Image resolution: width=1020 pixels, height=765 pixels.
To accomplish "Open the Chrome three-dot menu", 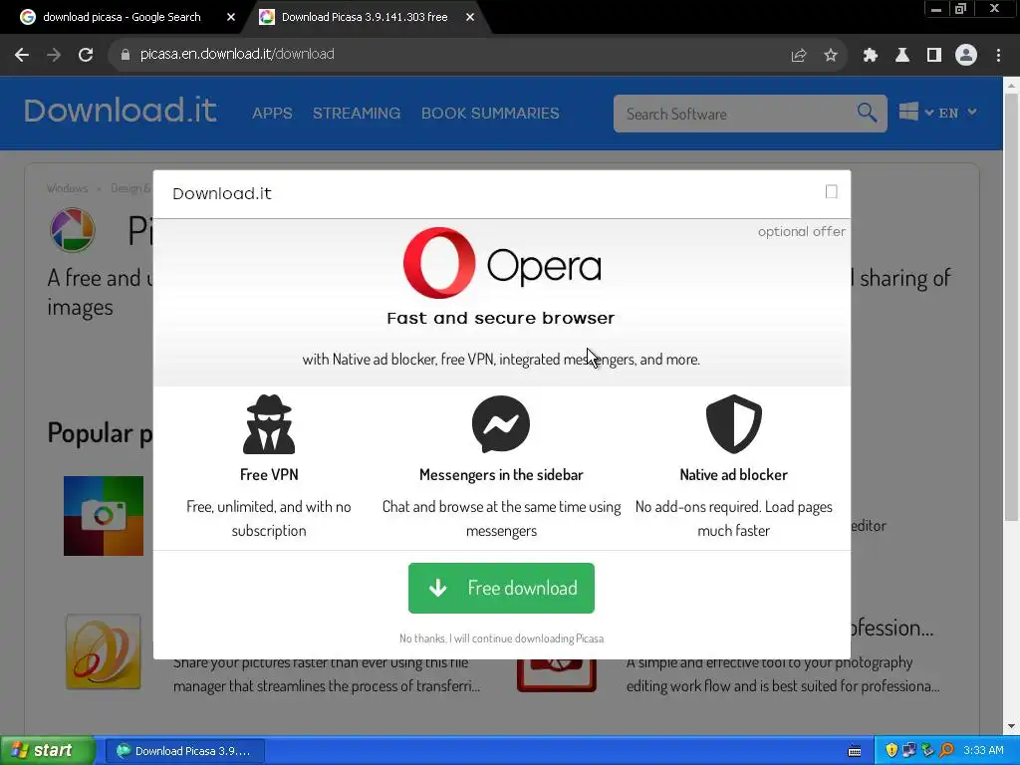I will coord(998,55).
